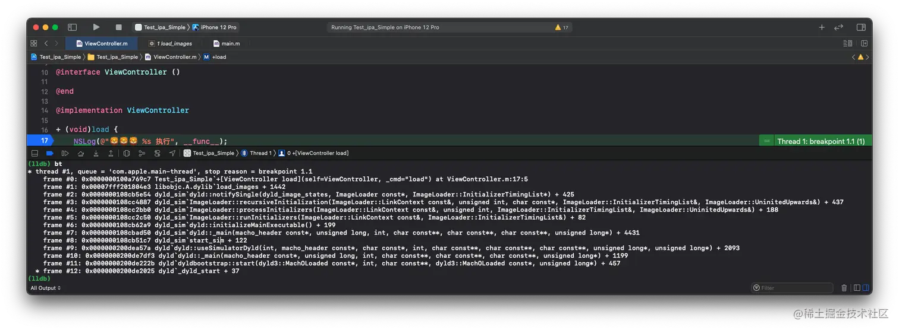Open the Test_ipa_Simple scheme selector
This screenshot has height=330, width=899.
160,27
